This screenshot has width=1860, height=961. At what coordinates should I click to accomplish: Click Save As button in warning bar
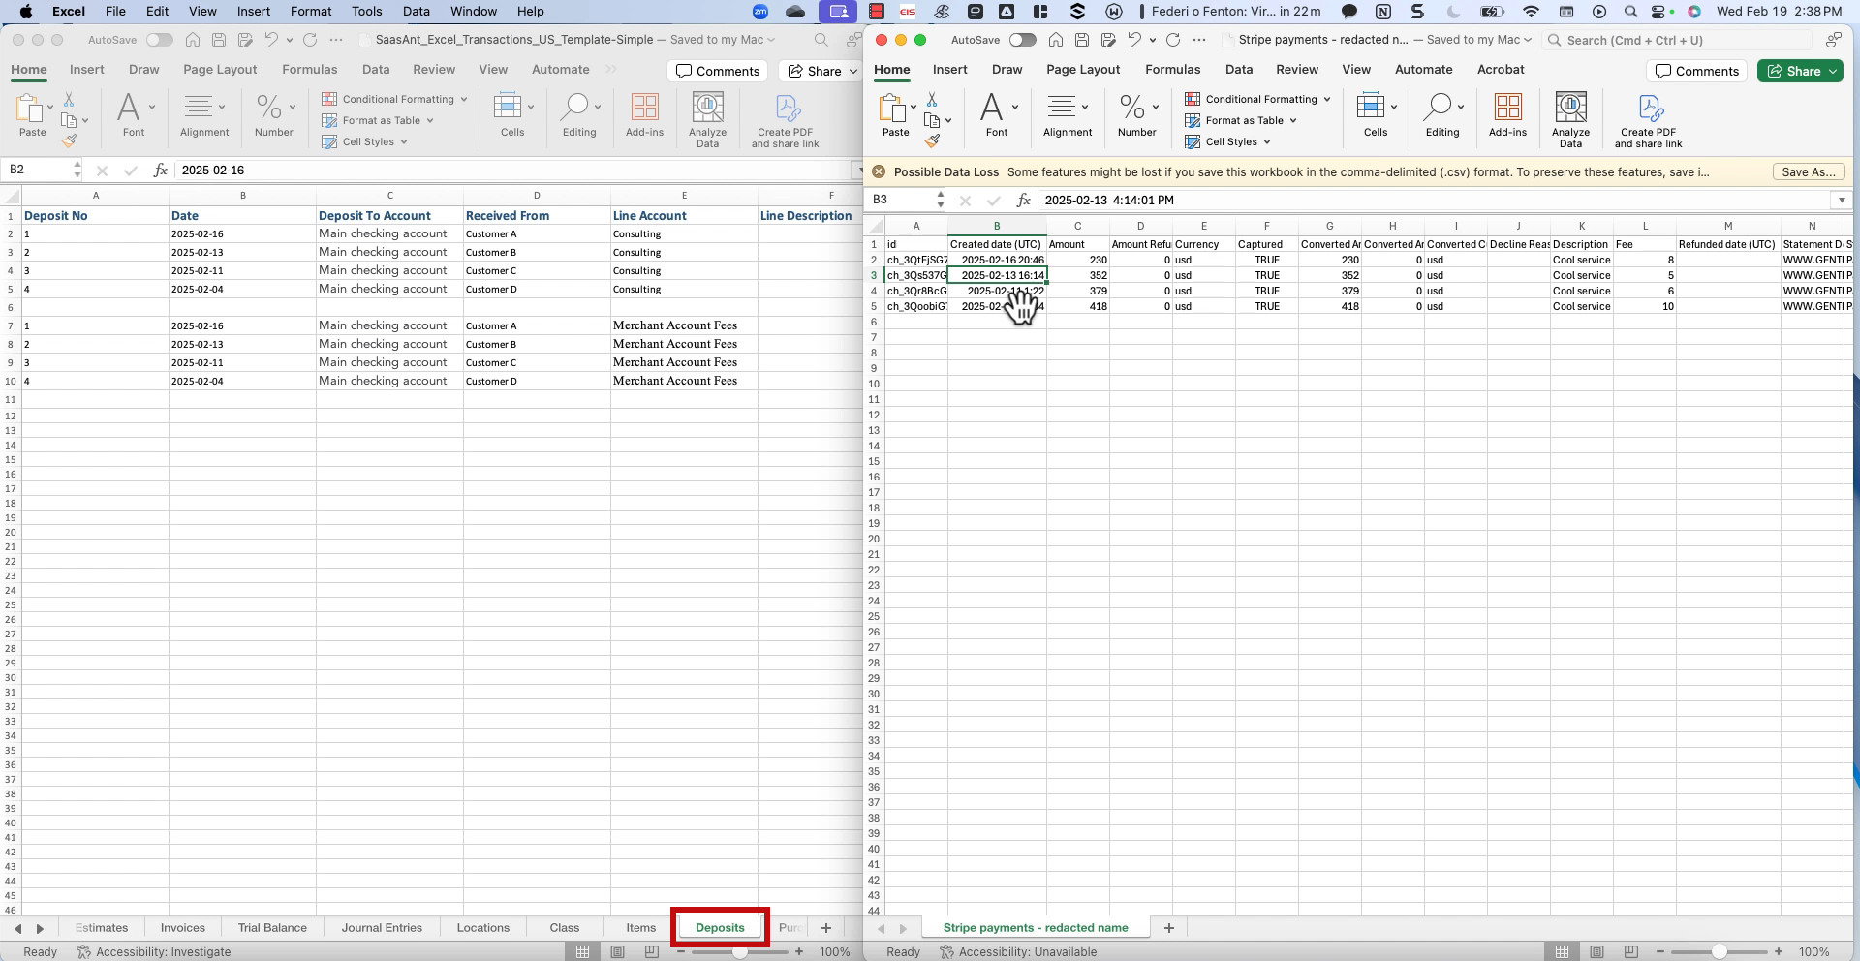(x=1808, y=171)
